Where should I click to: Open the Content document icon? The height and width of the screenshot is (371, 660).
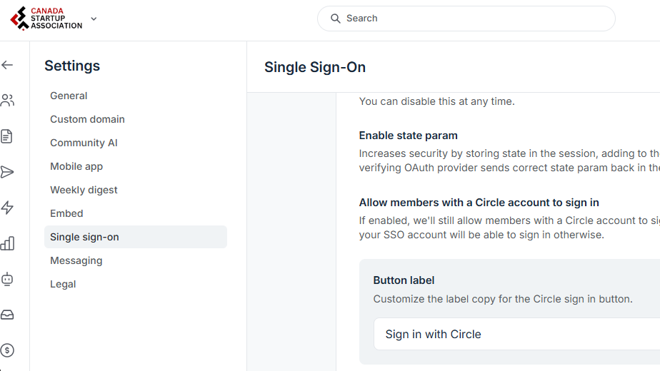pyautogui.click(x=7, y=136)
